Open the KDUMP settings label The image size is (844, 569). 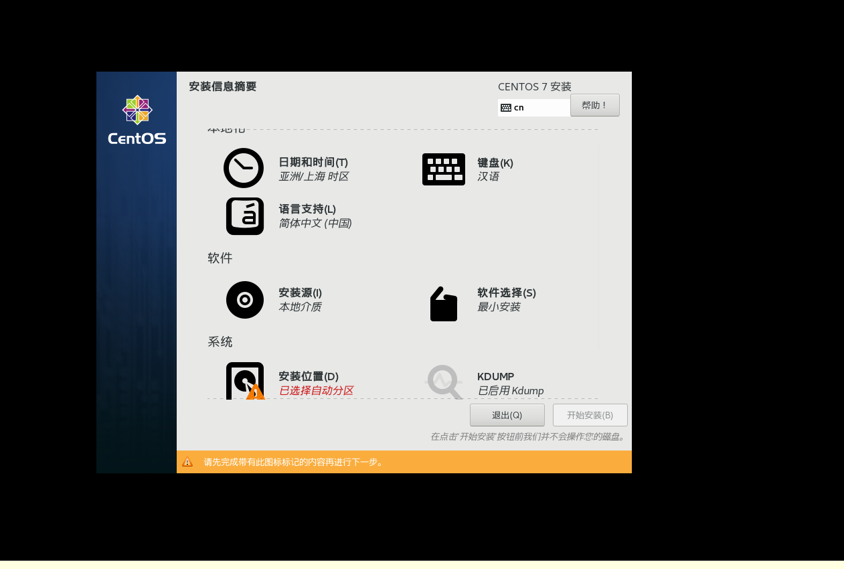[x=496, y=376]
